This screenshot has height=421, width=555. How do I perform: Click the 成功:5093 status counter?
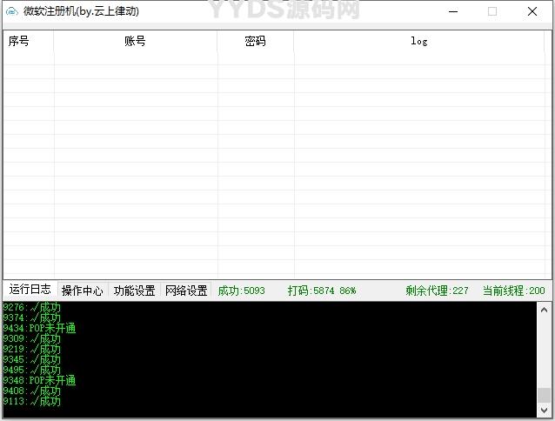tap(241, 291)
